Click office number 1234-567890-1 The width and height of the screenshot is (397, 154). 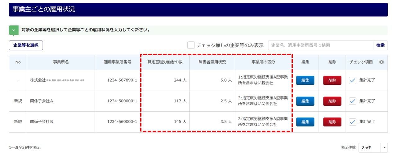click(x=122, y=80)
